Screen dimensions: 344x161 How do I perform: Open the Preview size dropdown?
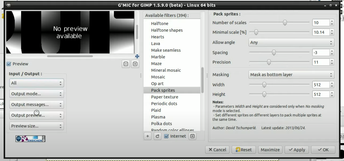click(37, 126)
